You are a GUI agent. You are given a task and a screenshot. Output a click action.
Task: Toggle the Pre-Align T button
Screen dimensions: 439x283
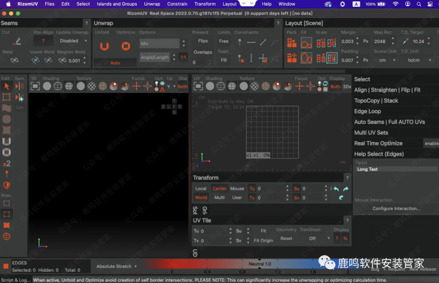[x=43, y=41]
